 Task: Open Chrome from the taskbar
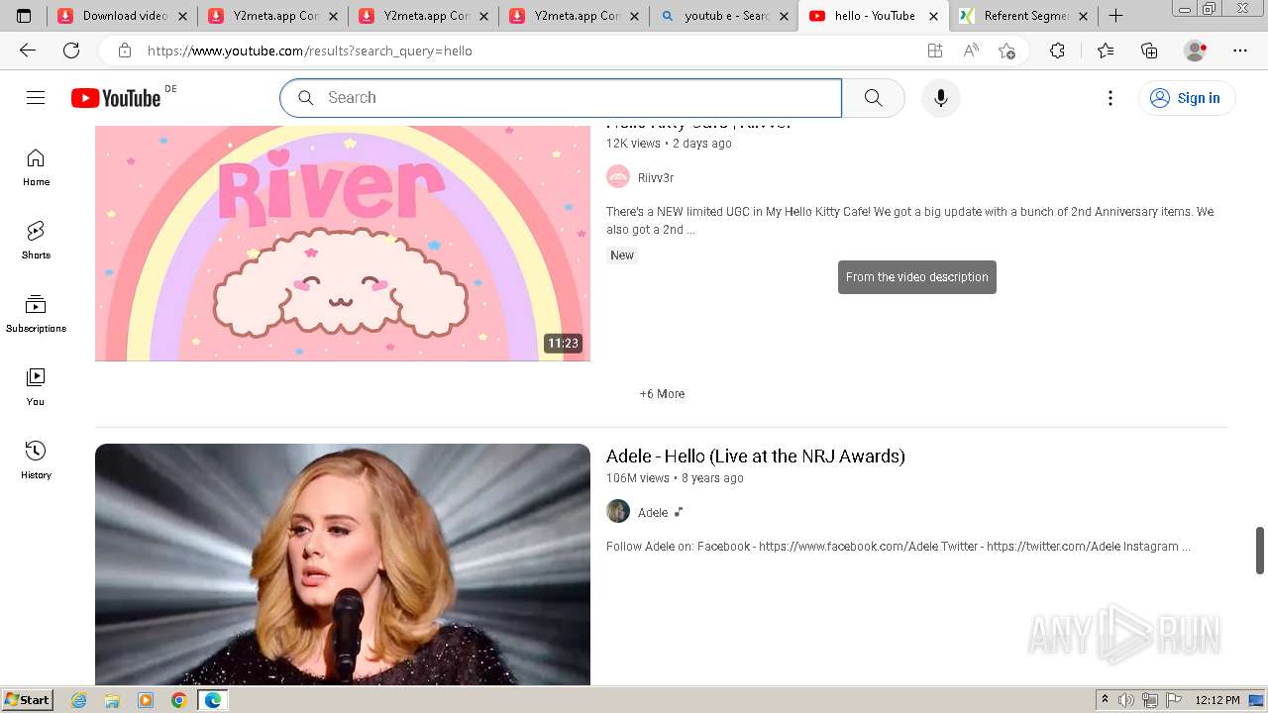click(178, 700)
